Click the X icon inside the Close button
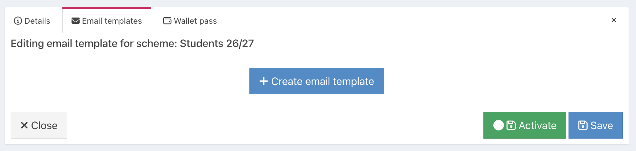 [24, 125]
